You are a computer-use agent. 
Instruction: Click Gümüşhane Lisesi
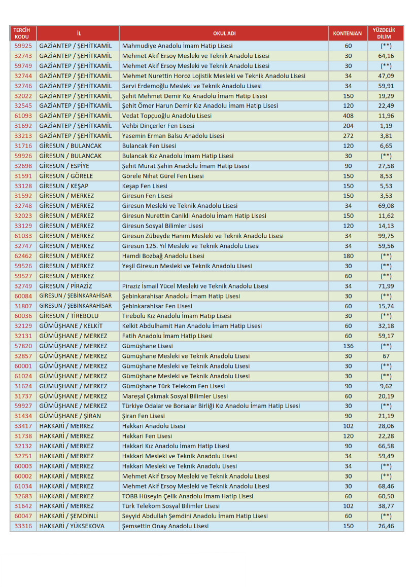(x=147, y=346)
